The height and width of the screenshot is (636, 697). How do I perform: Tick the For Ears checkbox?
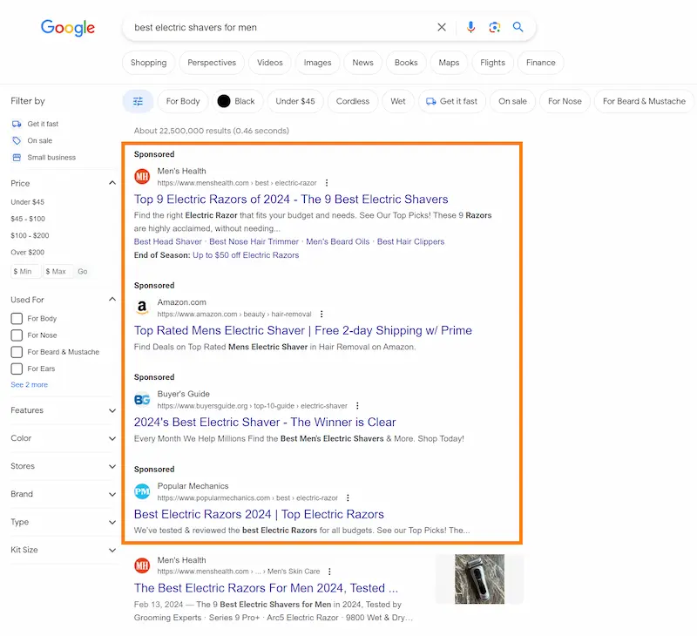coord(17,369)
